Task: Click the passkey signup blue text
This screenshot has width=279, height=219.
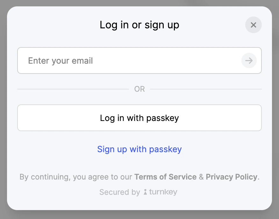Action: (139, 149)
